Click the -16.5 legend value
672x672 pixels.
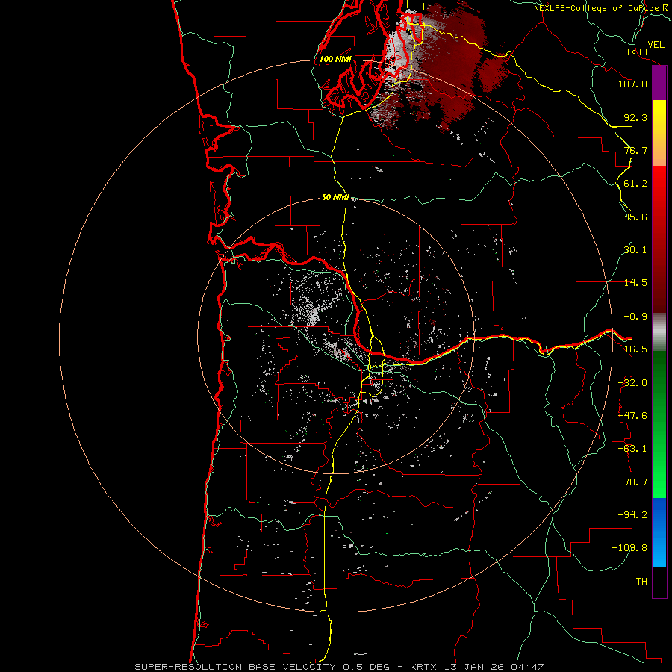pos(632,349)
